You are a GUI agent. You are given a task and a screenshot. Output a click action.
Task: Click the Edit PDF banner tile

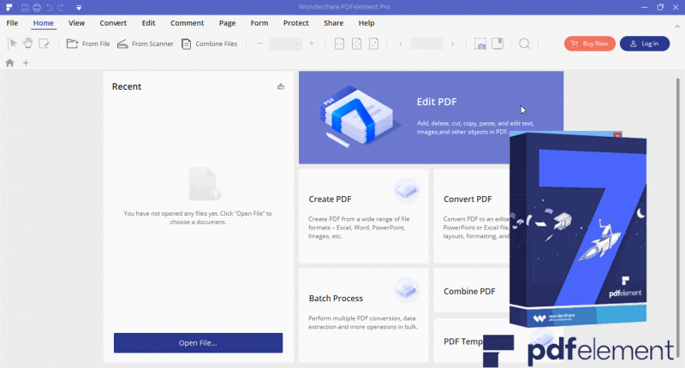pos(431,117)
